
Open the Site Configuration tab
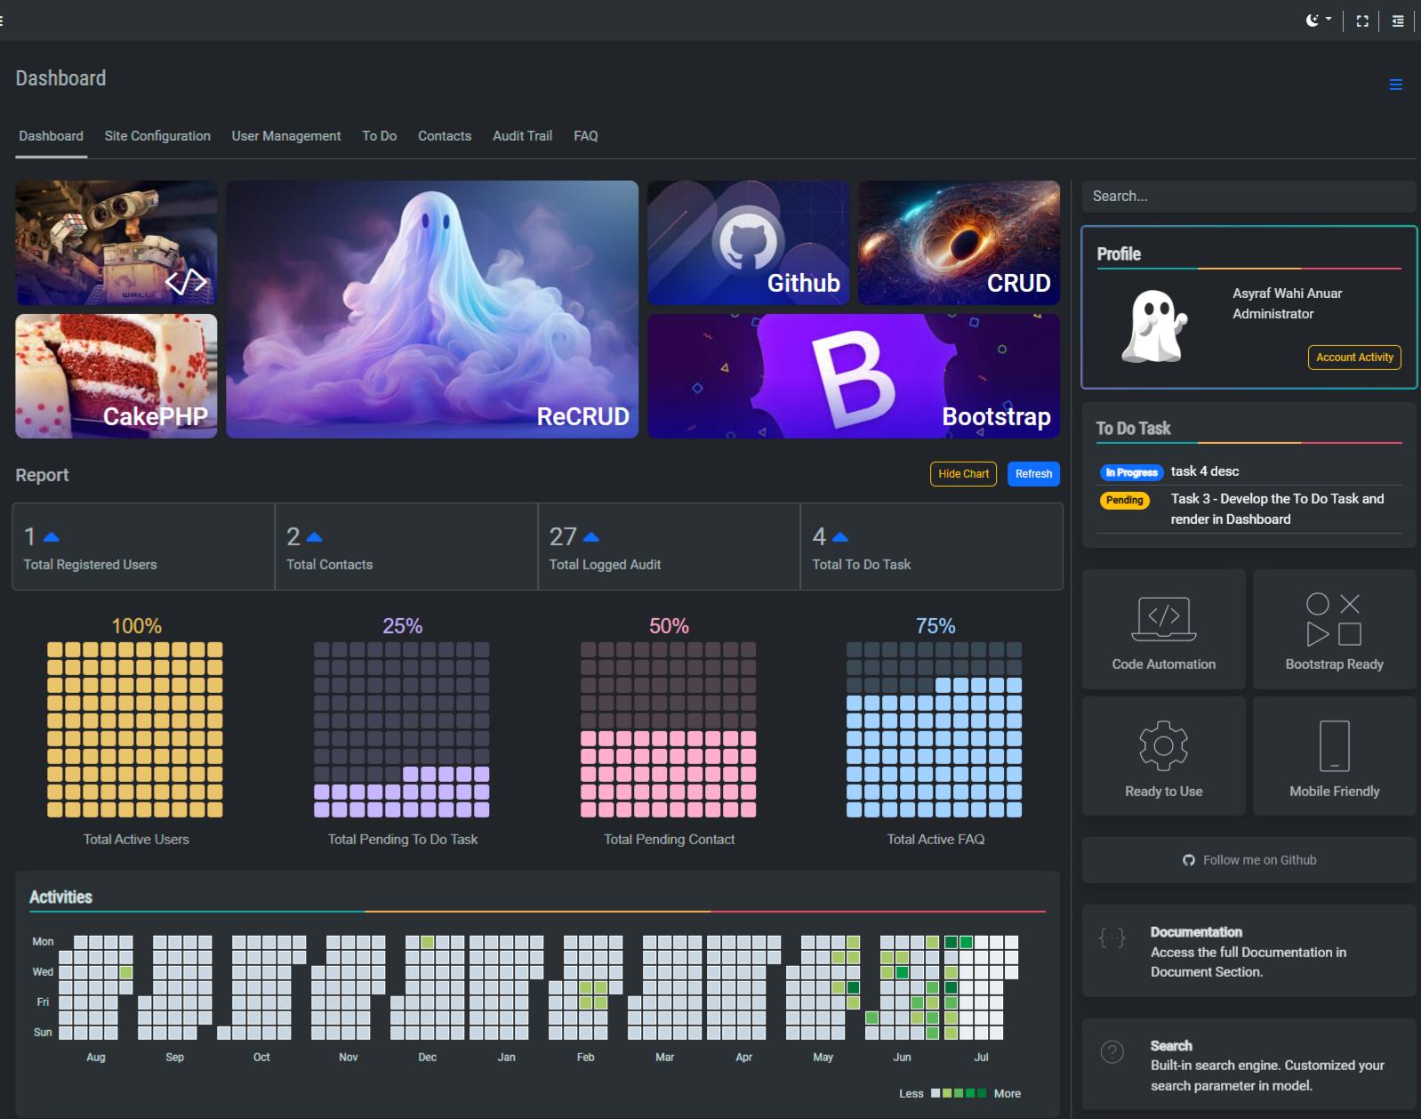pyautogui.click(x=157, y=136)
